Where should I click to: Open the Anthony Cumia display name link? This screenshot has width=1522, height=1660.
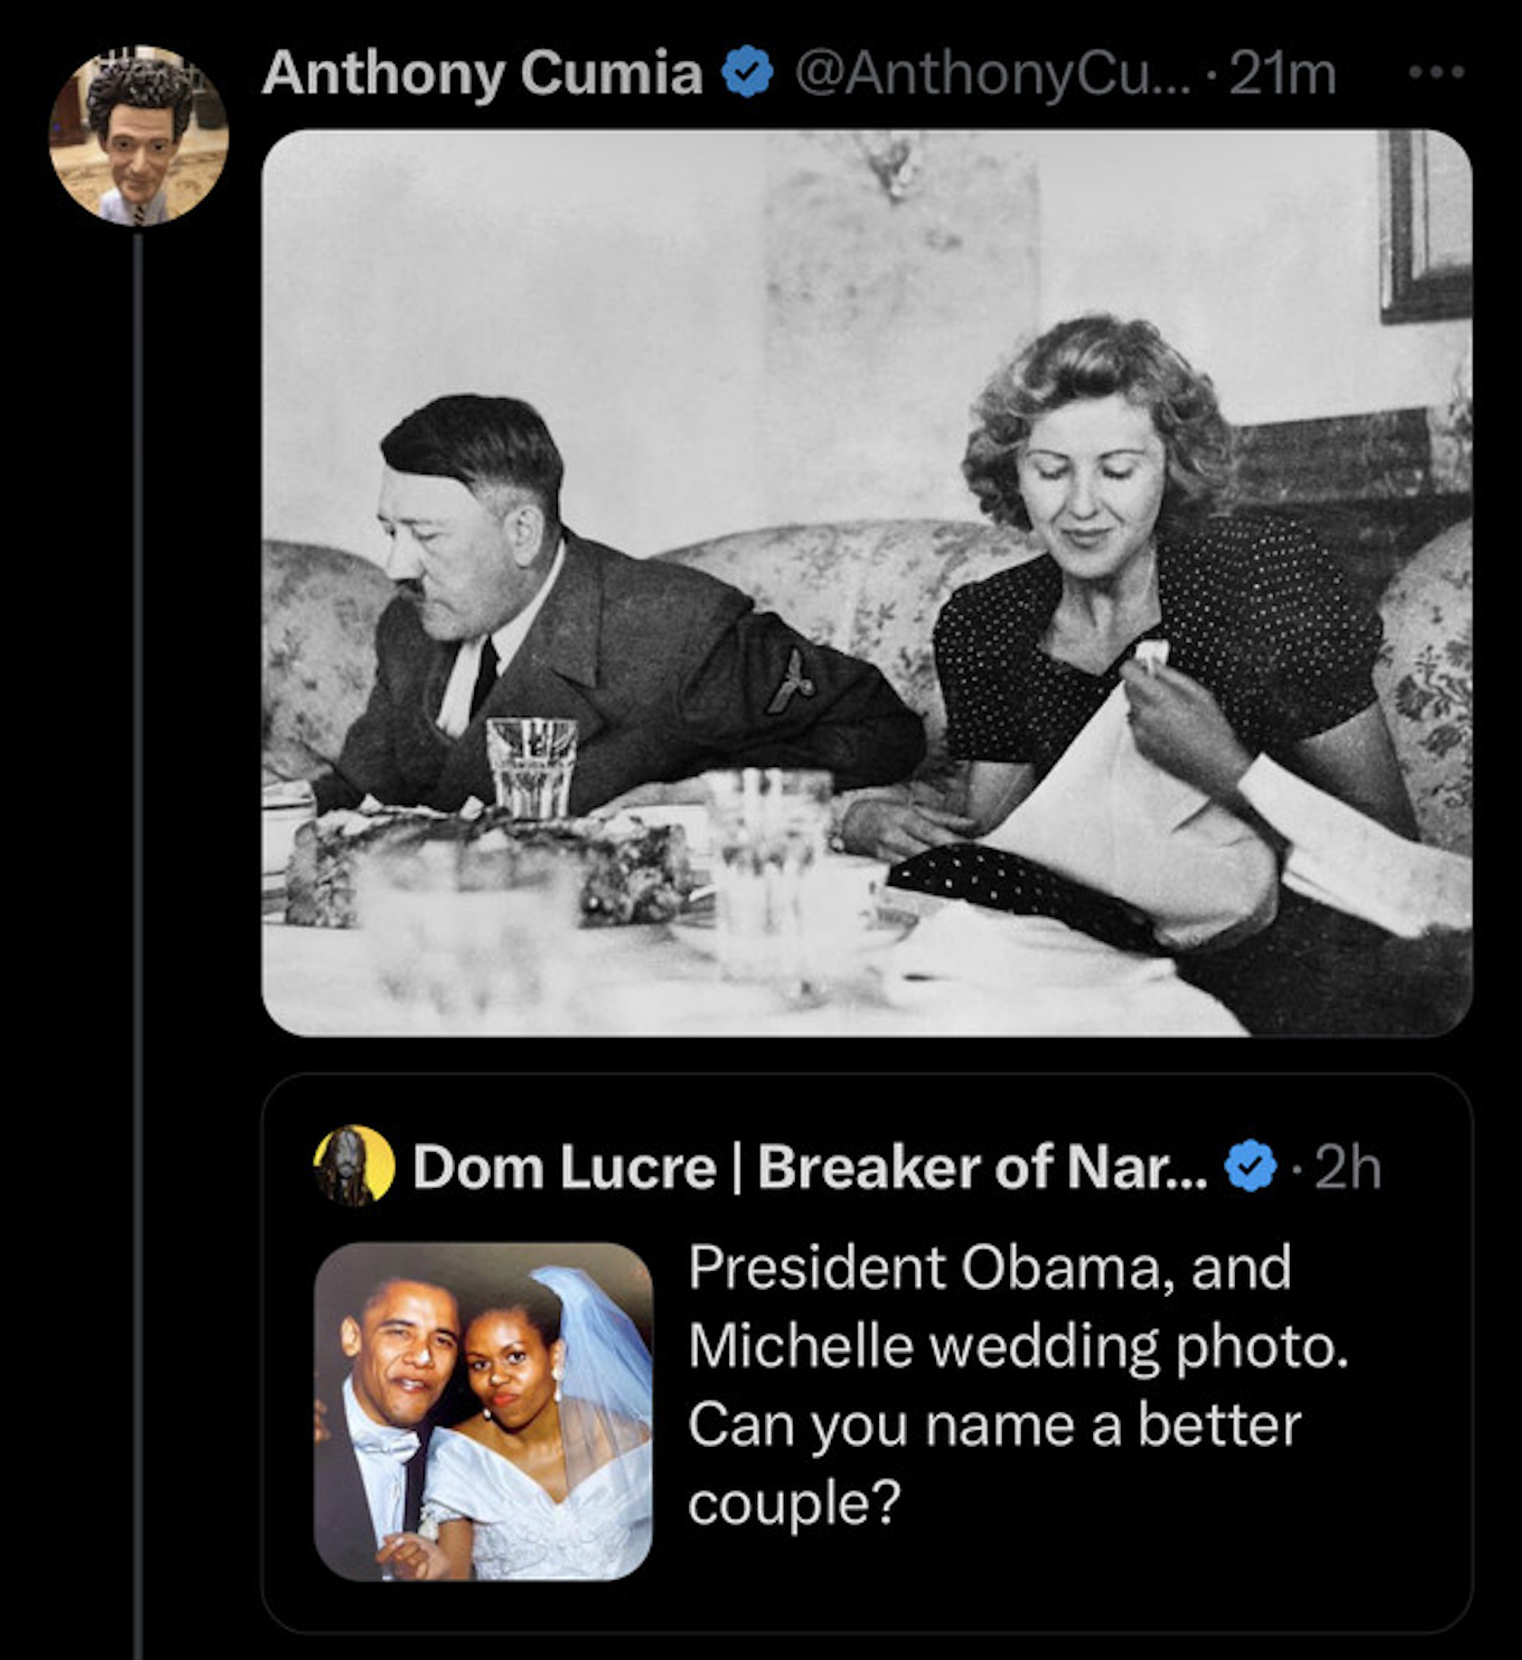(482, 73)
